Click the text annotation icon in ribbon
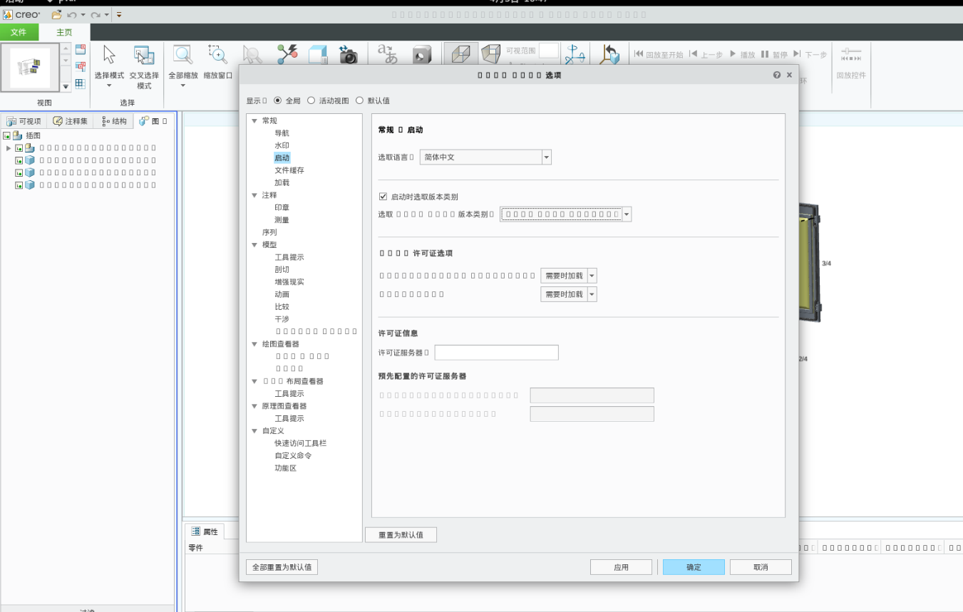This screenshot has height=612, width=963. [x=387, y=55]
